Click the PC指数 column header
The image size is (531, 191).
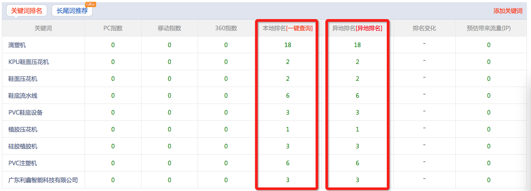coord(113,28)
